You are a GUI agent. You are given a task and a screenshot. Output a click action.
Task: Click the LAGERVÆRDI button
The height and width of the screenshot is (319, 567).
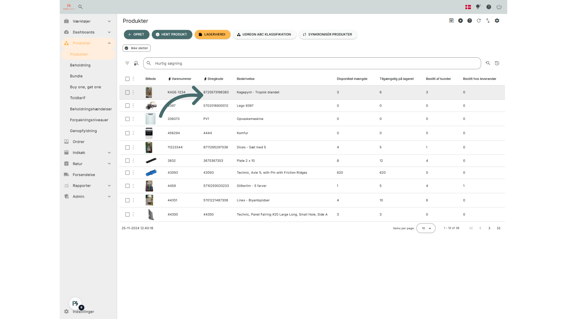pyautogui.click(x=212, y=35)
